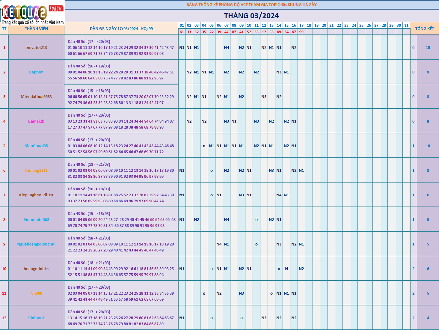Click N4 cell in emvatoi213 row
This screenshot has width=439, height=330.
point(227,48)
